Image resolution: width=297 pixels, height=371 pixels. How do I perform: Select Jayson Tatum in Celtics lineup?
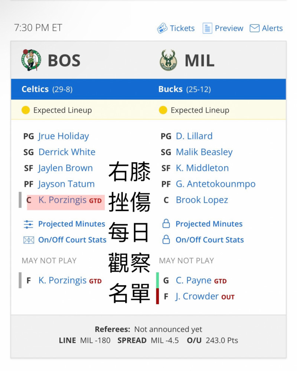pyautogui.click(x=66, y=184)
